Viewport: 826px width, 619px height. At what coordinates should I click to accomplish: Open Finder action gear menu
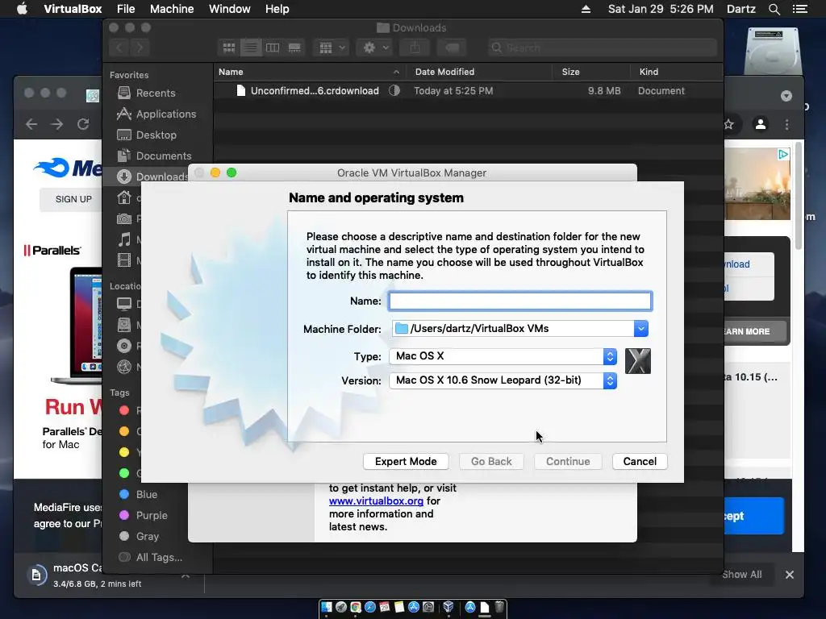click(376, 48)
